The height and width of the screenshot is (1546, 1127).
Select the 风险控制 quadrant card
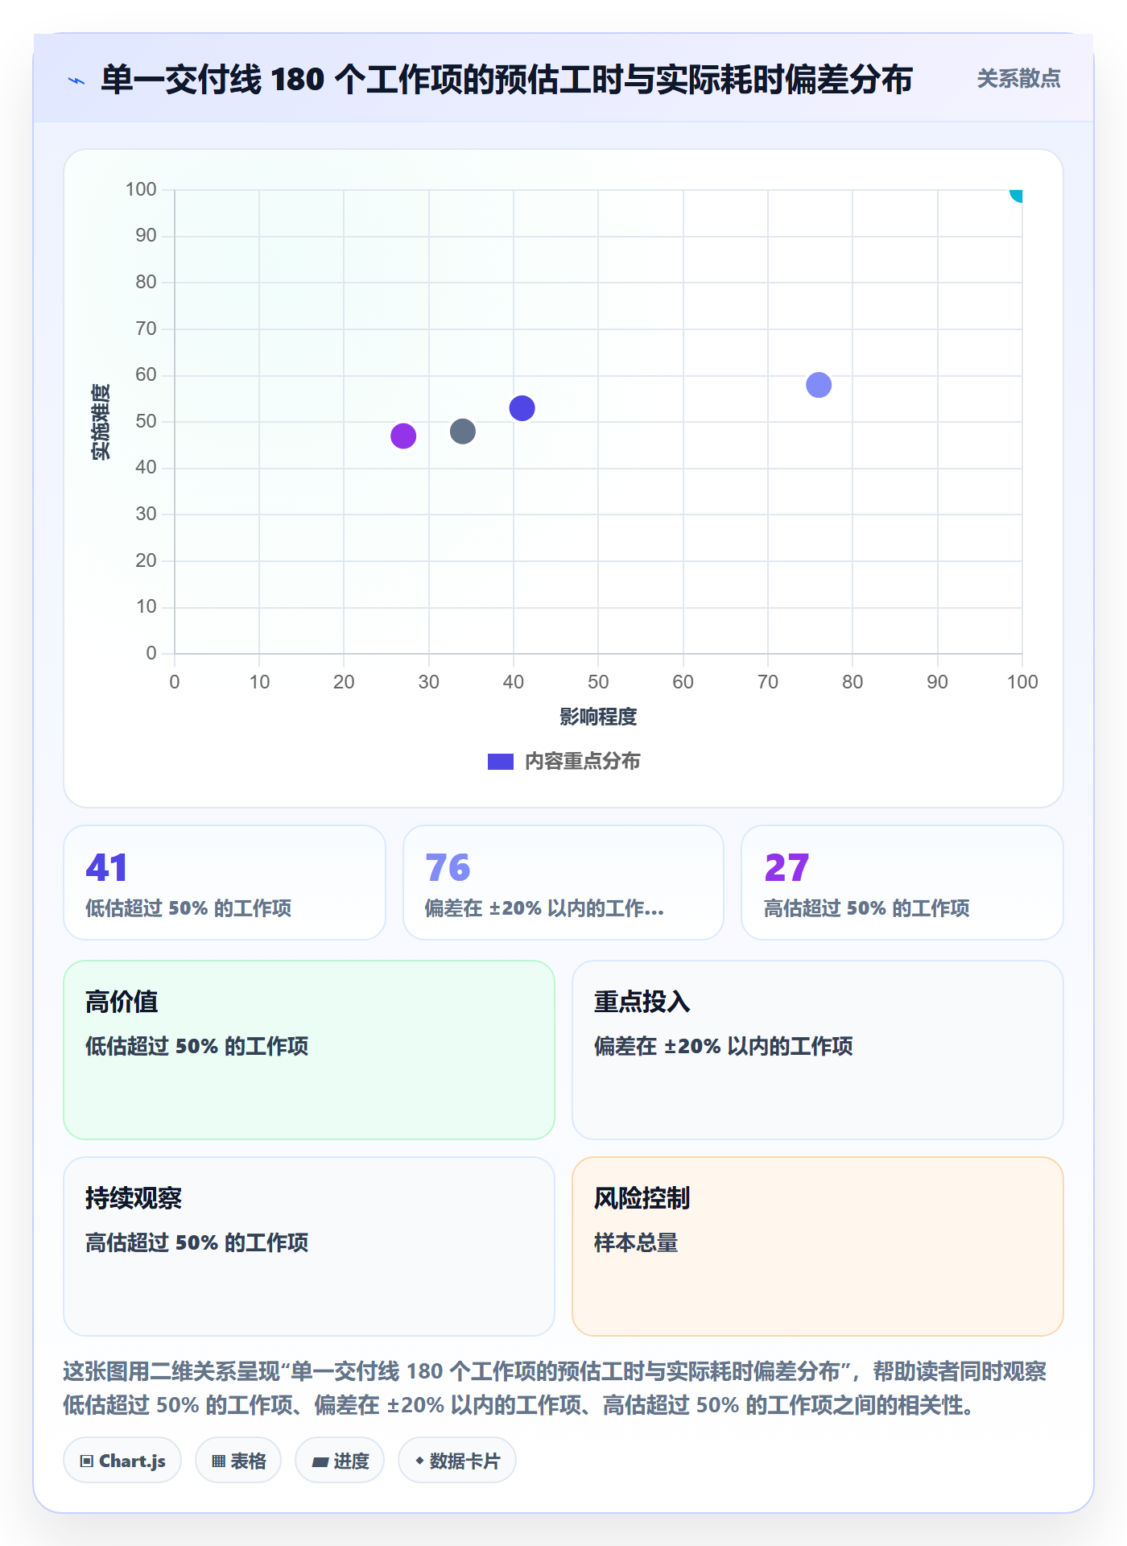[x=818, y=1246]
